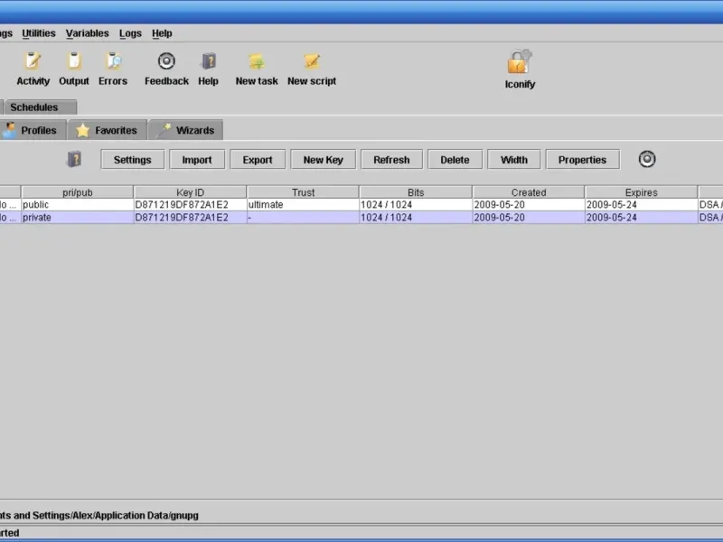723x542 pixels.
Task: Click the Import button
Action: 197,160
